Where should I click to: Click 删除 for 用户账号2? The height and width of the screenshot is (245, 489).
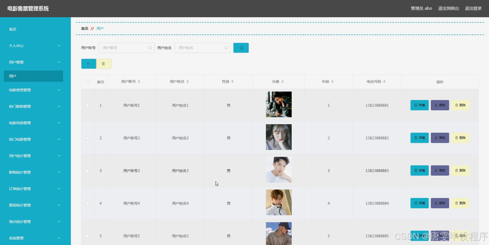click(x=460, y=138)
